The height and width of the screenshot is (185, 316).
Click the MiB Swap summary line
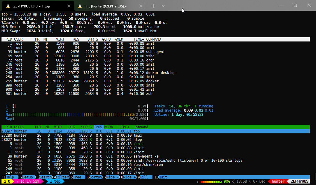tap(79, 31)
